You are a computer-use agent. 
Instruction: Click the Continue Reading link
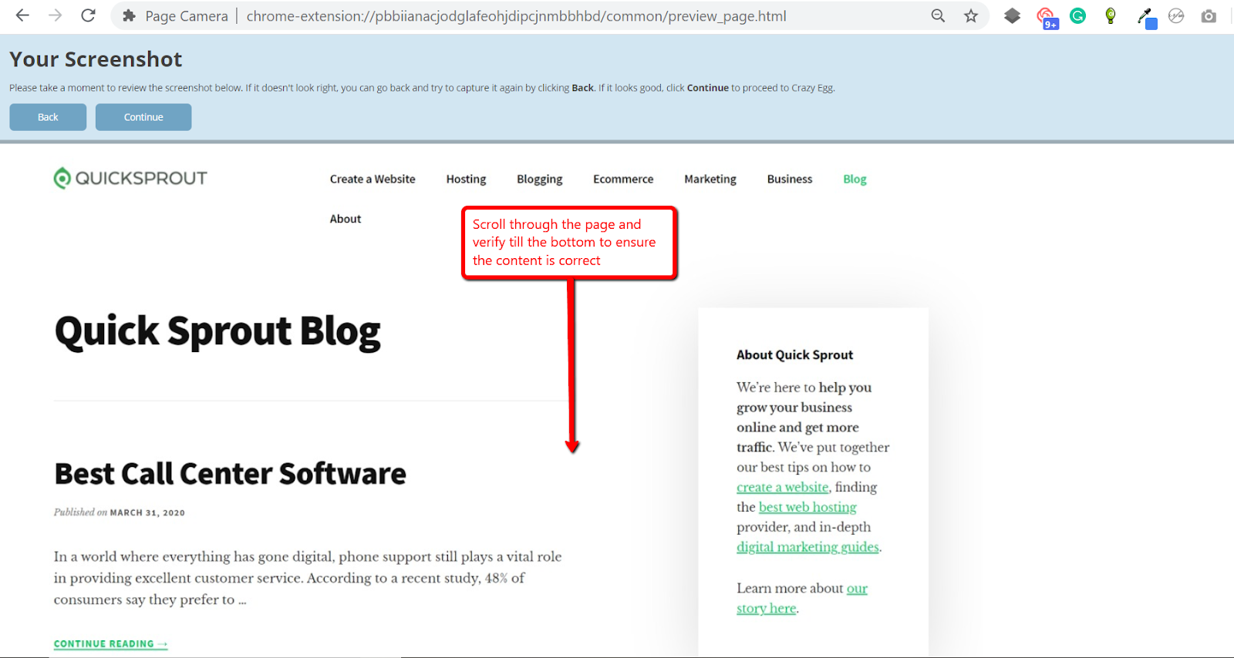110,644
